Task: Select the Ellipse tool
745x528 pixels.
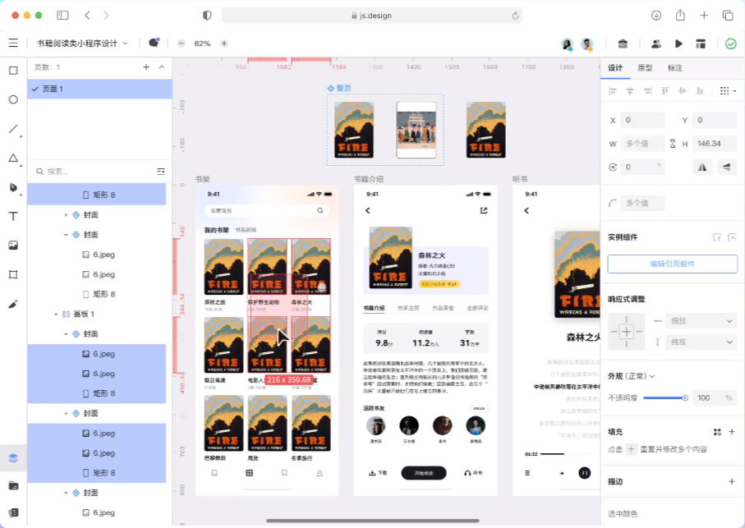Action: click(x=13, y=99)
